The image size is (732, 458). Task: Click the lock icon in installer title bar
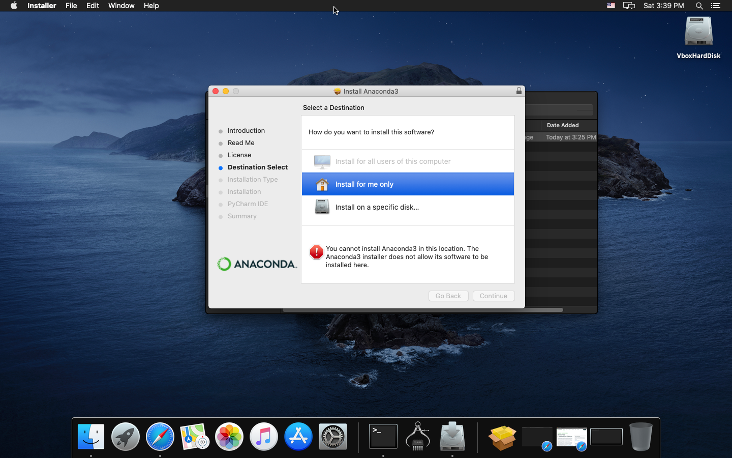click(519, 91)
